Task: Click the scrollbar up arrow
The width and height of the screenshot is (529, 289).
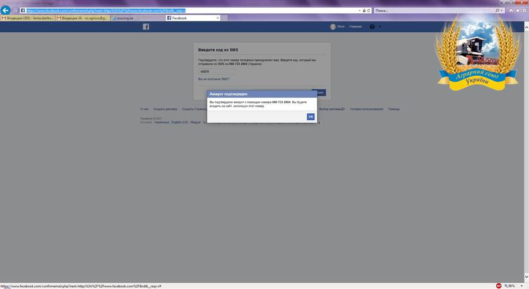Action: pos(526,26)
